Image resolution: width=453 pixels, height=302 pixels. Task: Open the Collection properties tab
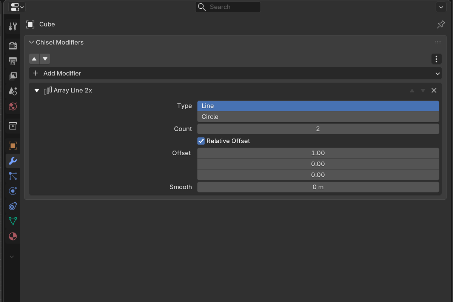[x=12, y=126]
